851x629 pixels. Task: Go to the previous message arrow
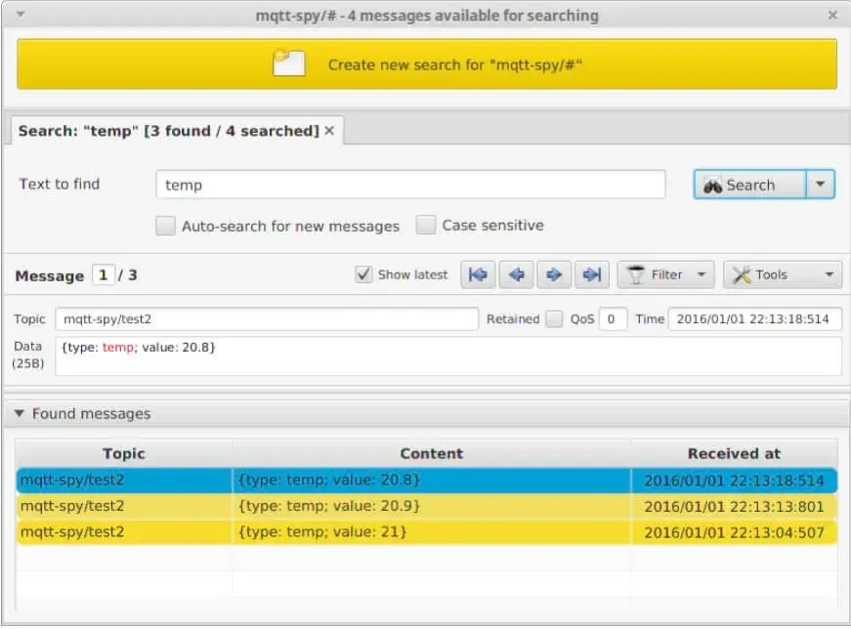(516, 275)
